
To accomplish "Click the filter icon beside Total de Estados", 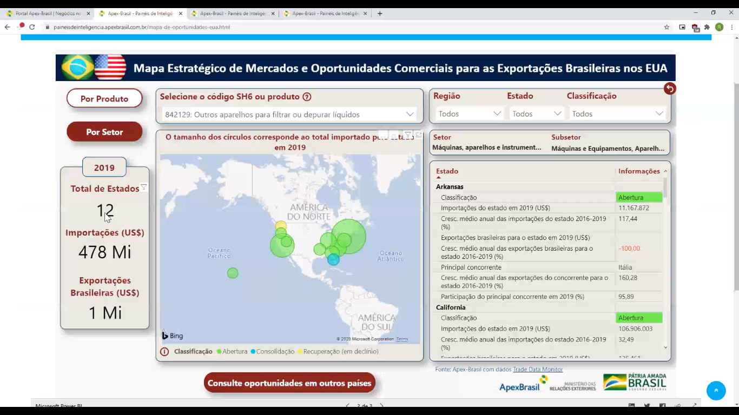I will [144, 188].
